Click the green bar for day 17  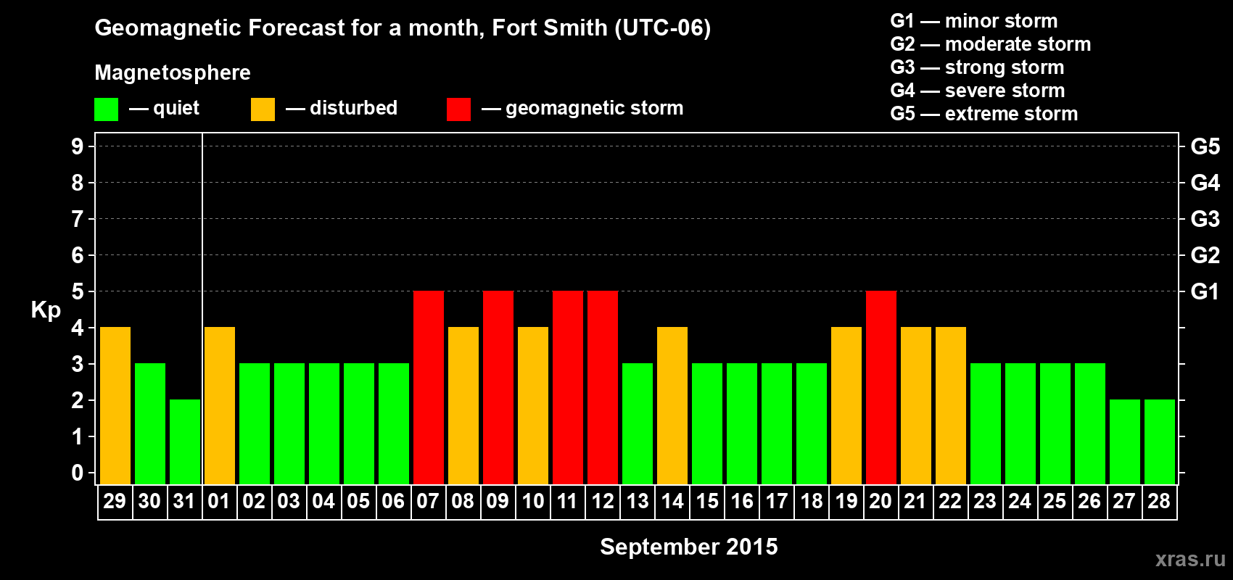click(x=777, y=424)
